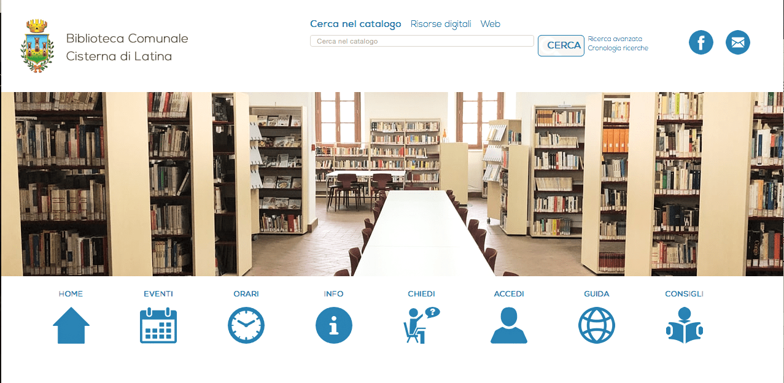Click the Home house icon
The image size is (784, 383).
(x=71, y=325)
